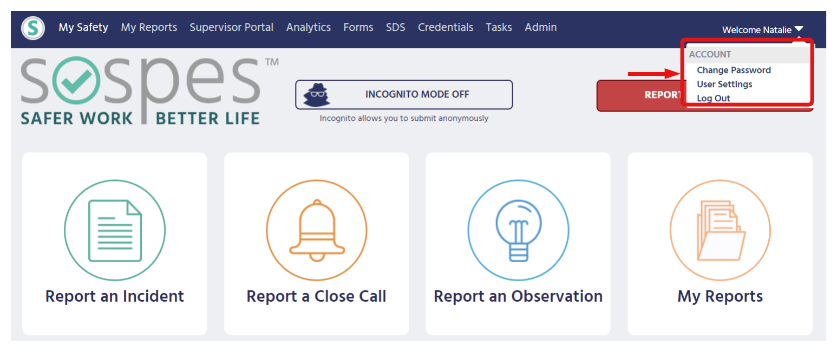Click the Sospes S logo icon in navbar
The height and width of the screenshot is (351, 837).
tap(33, 28)
